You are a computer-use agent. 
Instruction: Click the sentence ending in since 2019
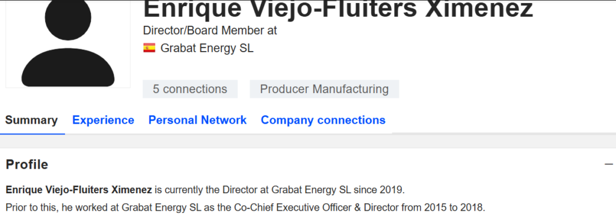205,191
